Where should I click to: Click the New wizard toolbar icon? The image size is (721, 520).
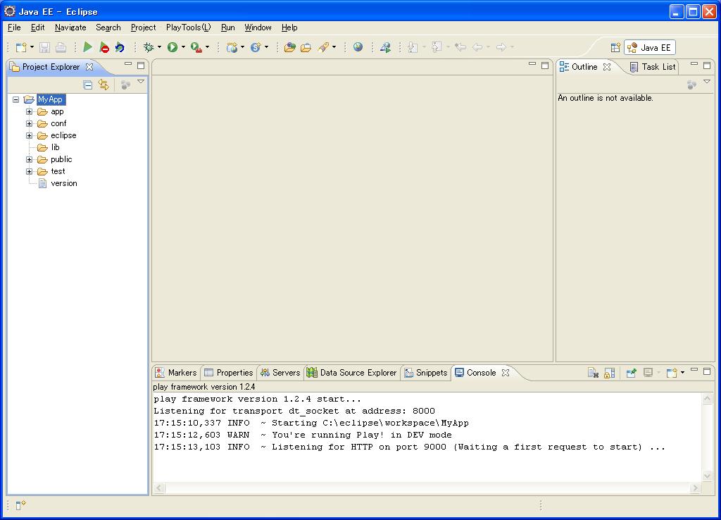(21, 47)
